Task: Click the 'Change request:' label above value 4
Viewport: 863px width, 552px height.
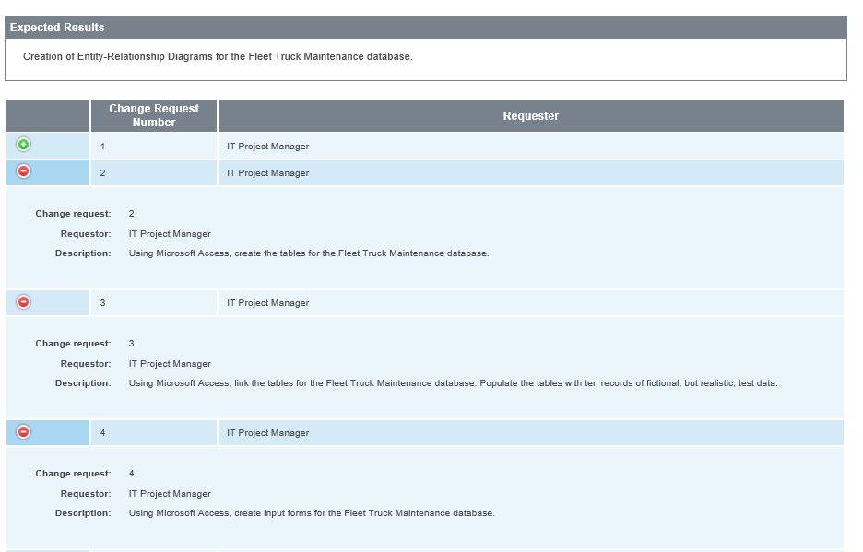Action: (73, 474)
